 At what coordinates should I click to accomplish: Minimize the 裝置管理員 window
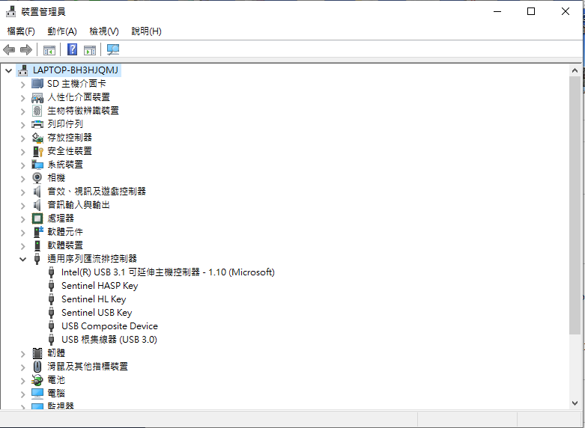tap(497, 11)
